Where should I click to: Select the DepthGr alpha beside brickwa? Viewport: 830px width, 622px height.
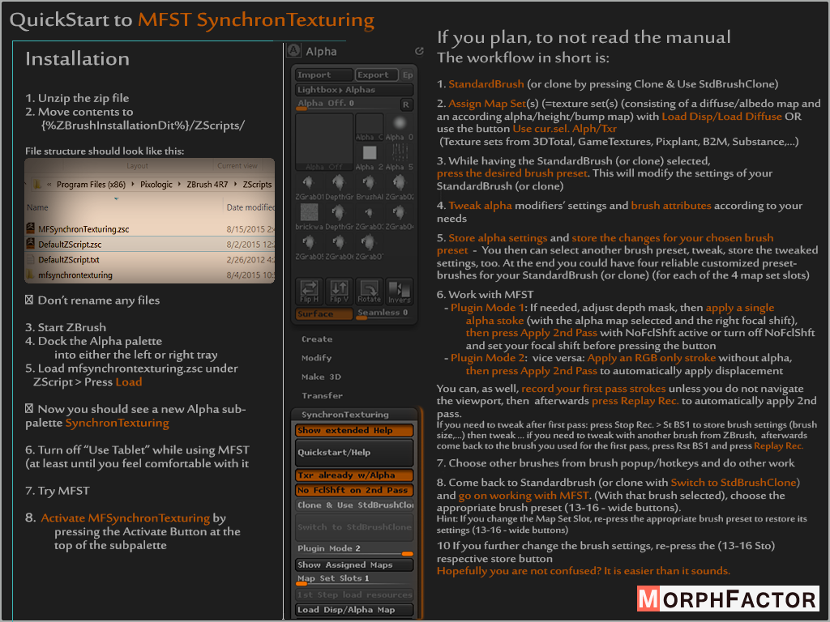(x=340, y=217)
